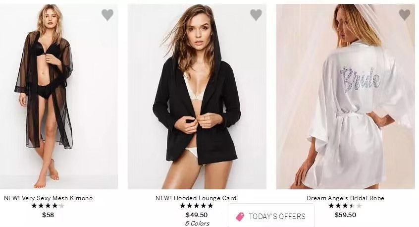
Task: Click heart icon on Hooded Lounge Cardi
Action: pyautogui.click(x=256, y=15)
